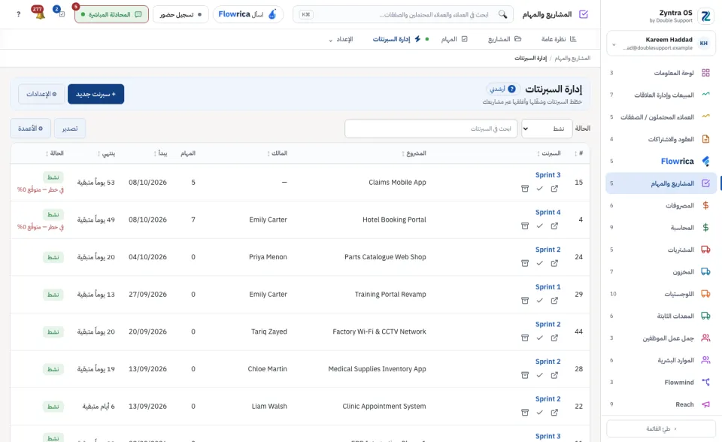
Task: Archive Clinic Appointment System sprint
Action: click(525, 413)
